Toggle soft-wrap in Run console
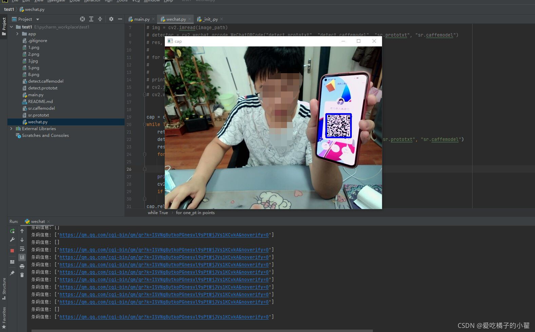The width and height of the screenshot is (535, 332). [22, 249]
